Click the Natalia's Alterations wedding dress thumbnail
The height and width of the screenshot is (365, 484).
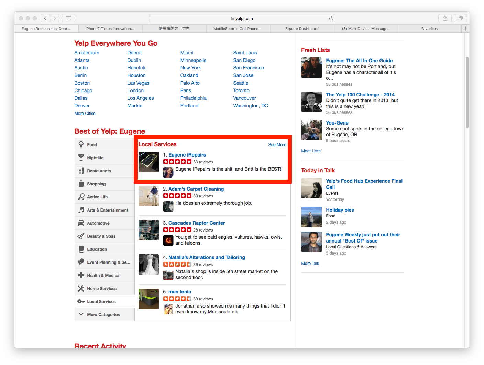(149, 265)
